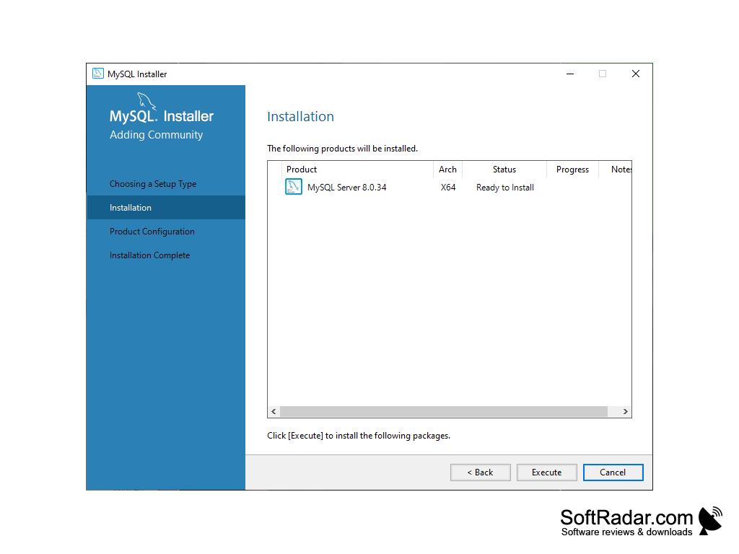Click the window minimize icon
Screen dimensions: 739x554
[569, 74]
